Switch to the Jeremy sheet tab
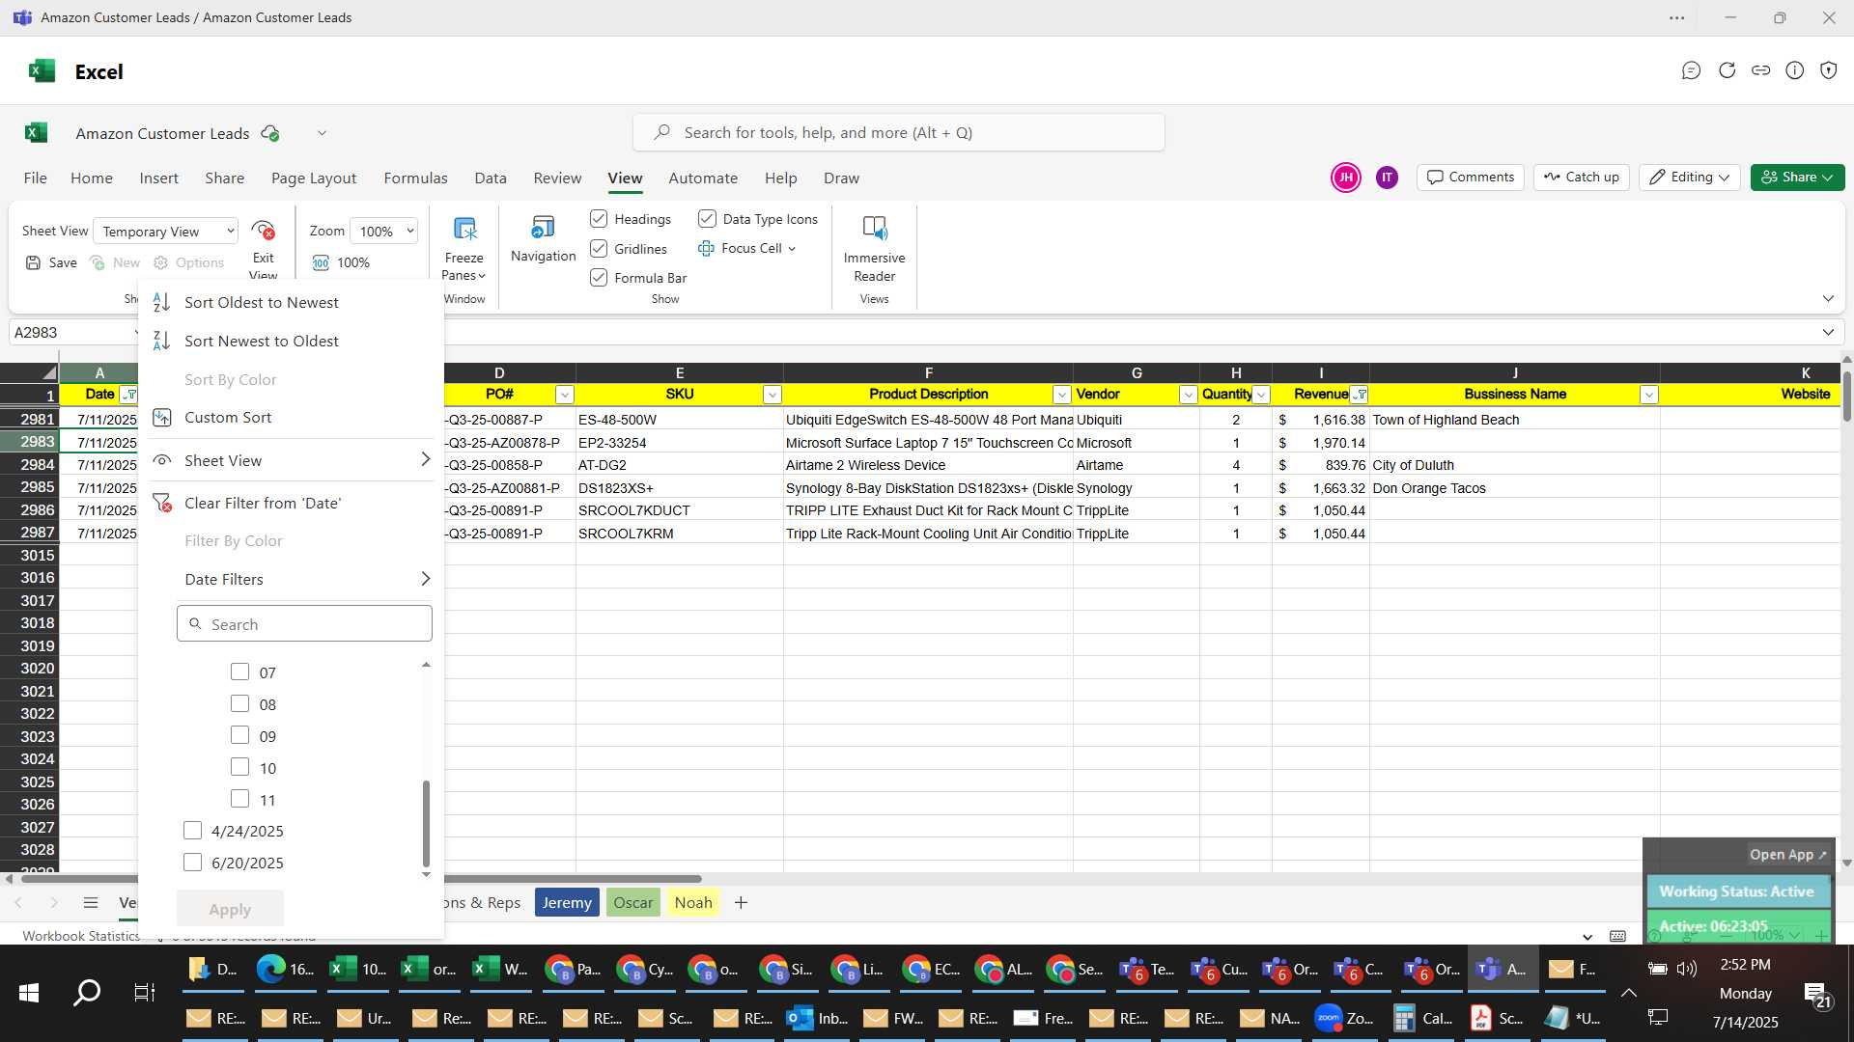The height and width of the screenshot is (1042, 1854). pyautogui.click(x=567, y=902)
